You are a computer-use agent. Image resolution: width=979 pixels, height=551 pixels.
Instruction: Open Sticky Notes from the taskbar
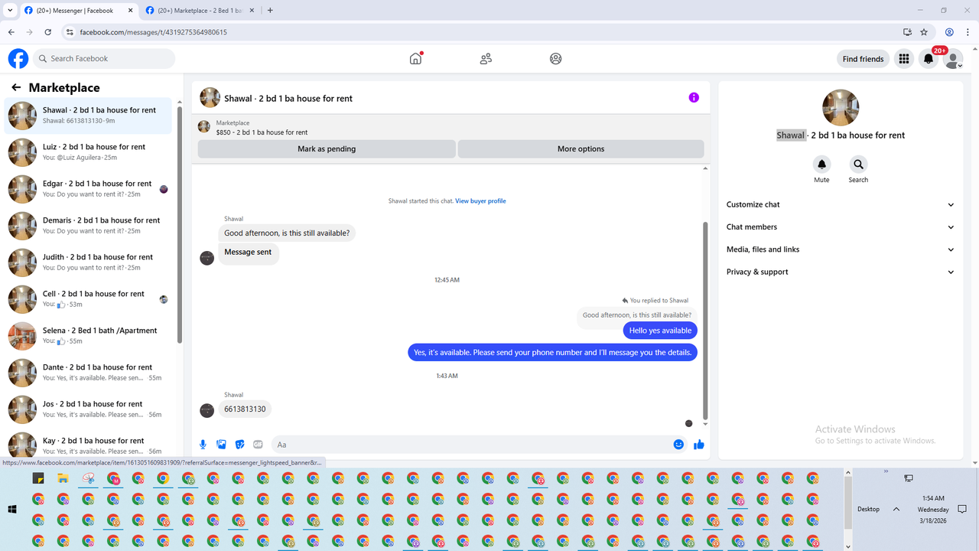tap(37, 478)
